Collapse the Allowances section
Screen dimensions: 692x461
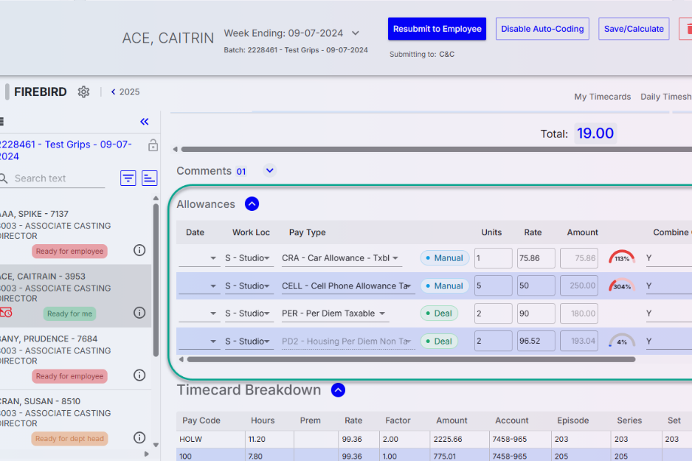[252, 204]
